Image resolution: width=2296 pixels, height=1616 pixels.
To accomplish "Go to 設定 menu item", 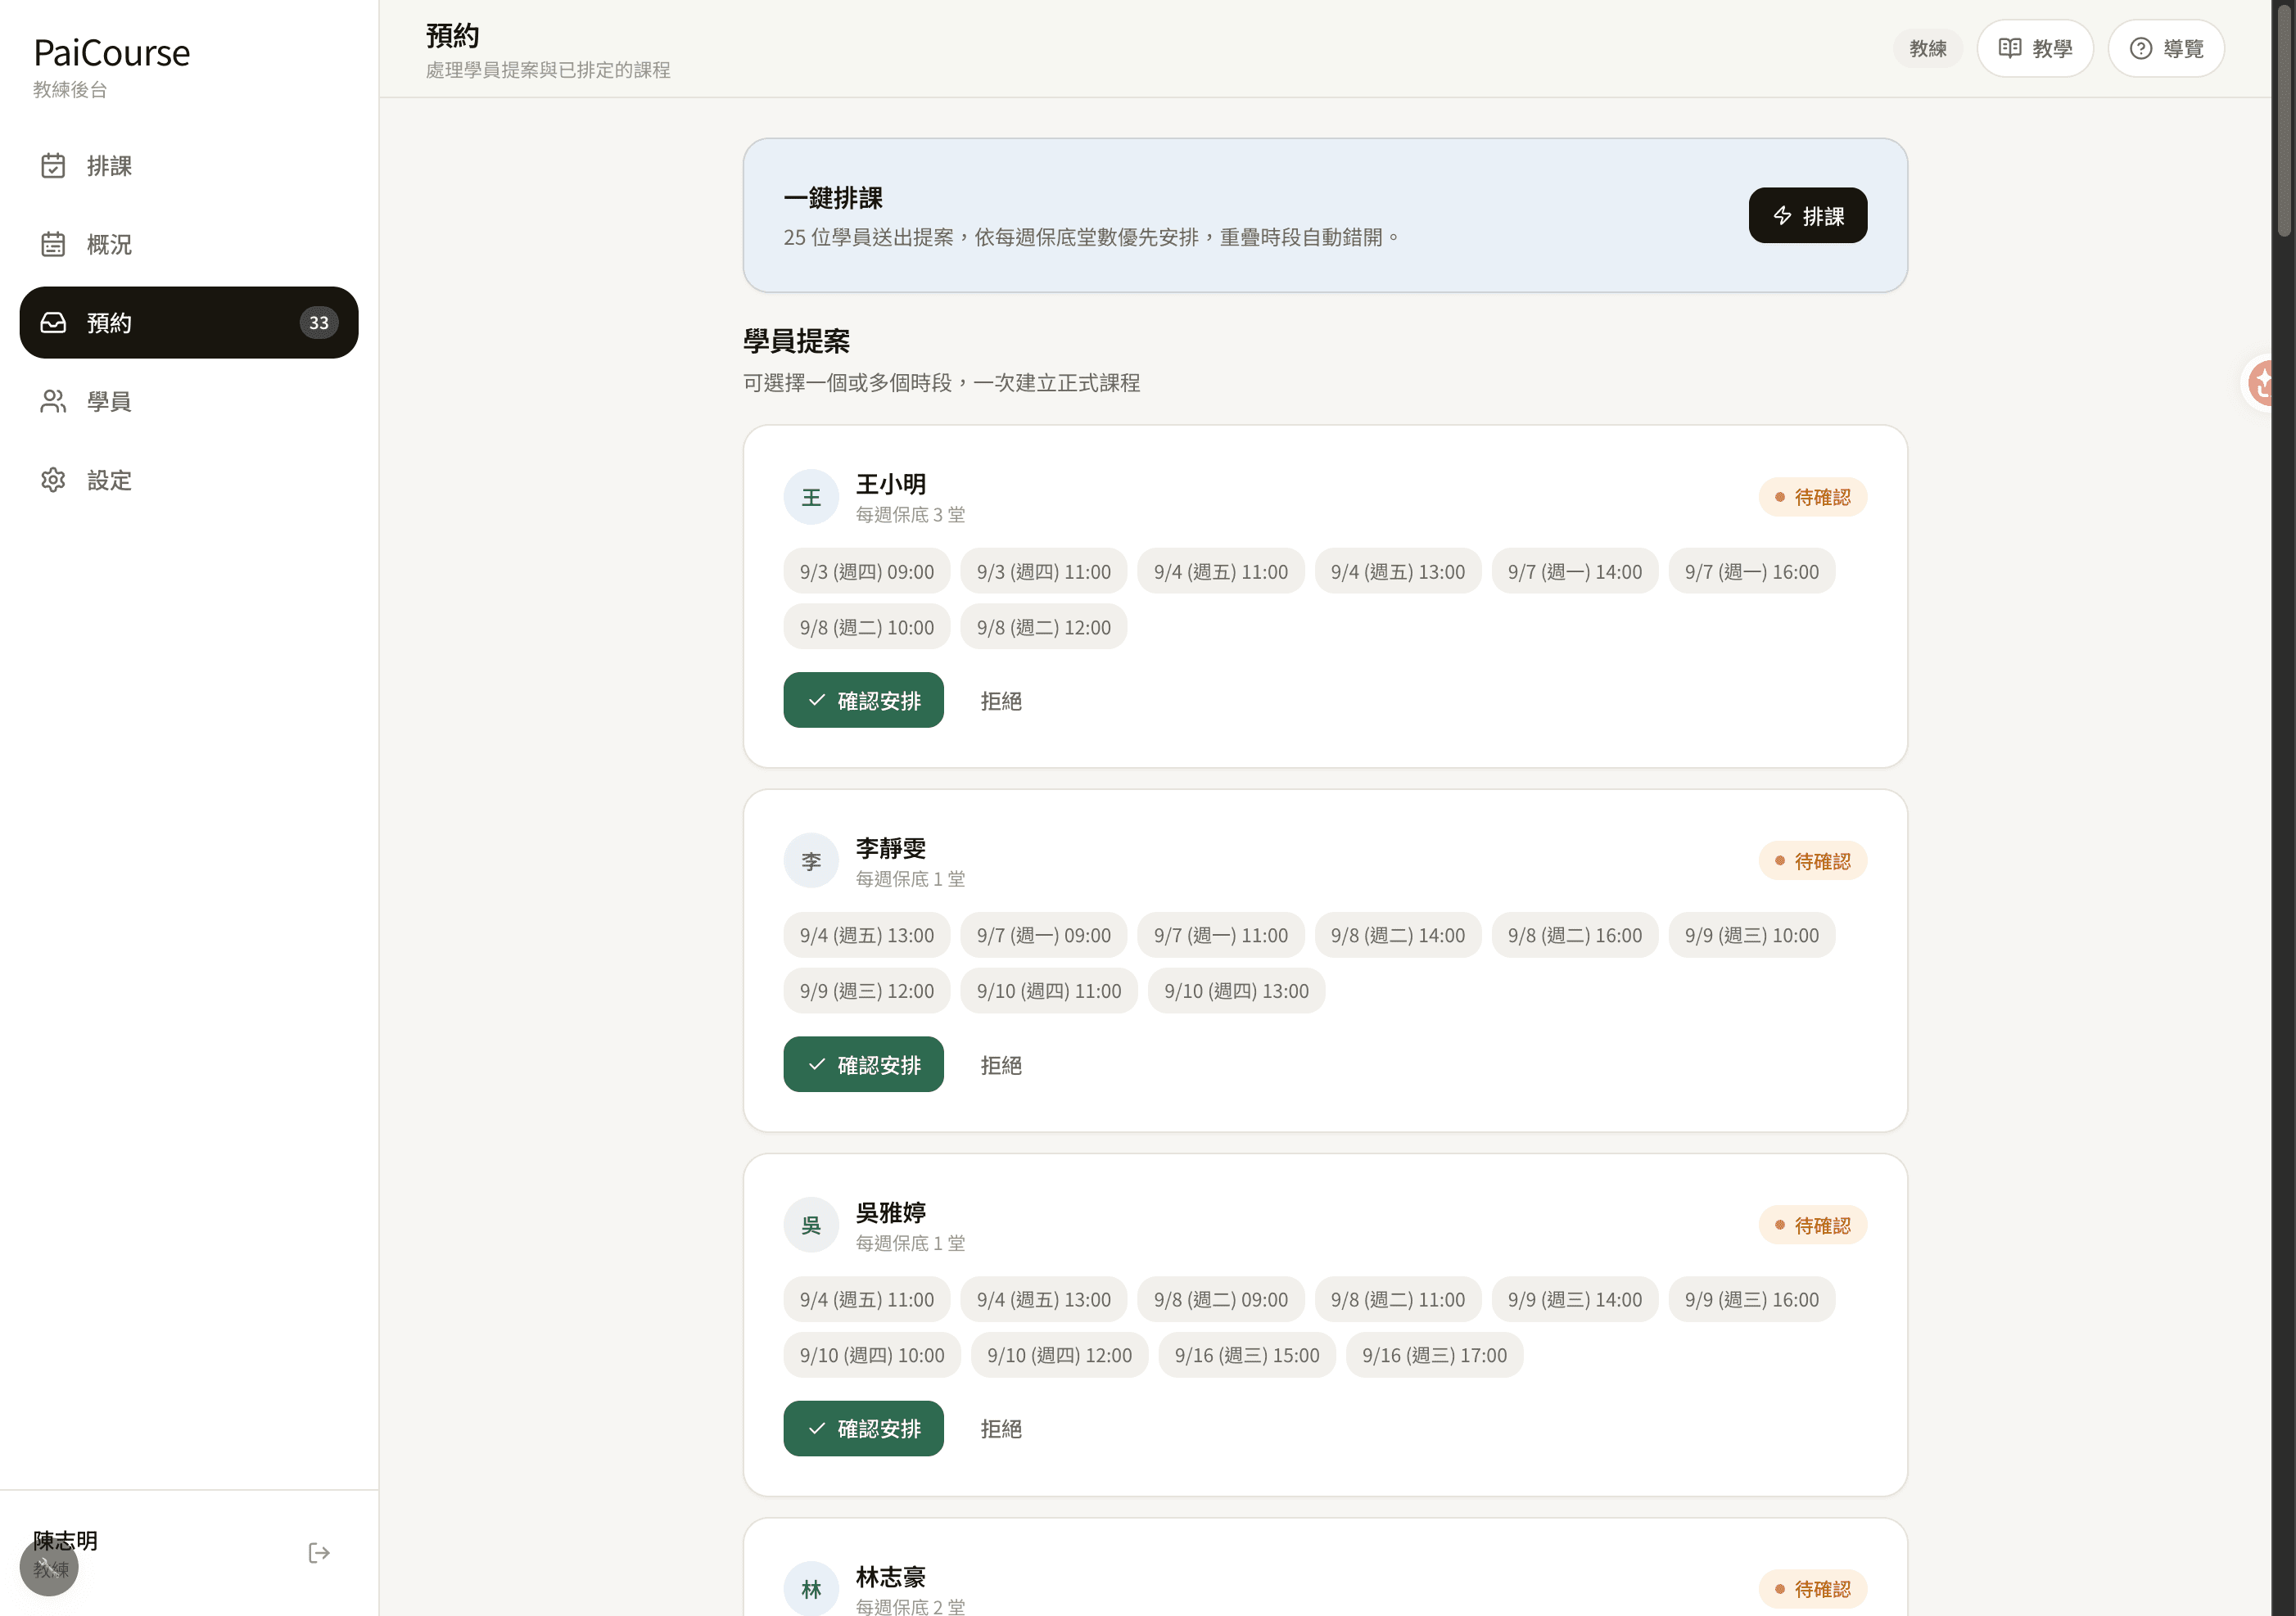I will point(189,480).
